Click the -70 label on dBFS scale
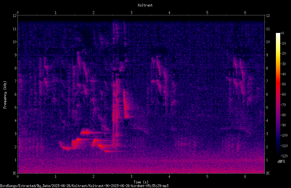This screenshot has width=291, height=188. [283, 105]
